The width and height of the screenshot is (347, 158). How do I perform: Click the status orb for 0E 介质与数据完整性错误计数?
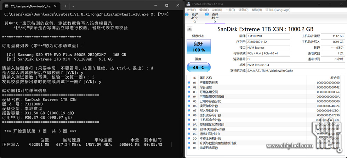pos(189,143)
